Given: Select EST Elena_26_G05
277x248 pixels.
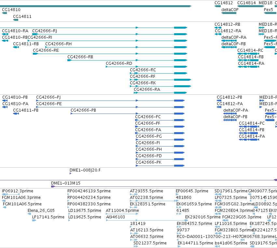Looking at the screenshot, I should tap(41, 211).
